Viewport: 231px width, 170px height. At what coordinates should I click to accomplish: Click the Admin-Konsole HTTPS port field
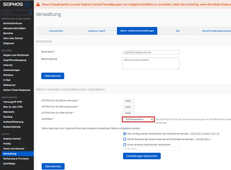point(128,101)
